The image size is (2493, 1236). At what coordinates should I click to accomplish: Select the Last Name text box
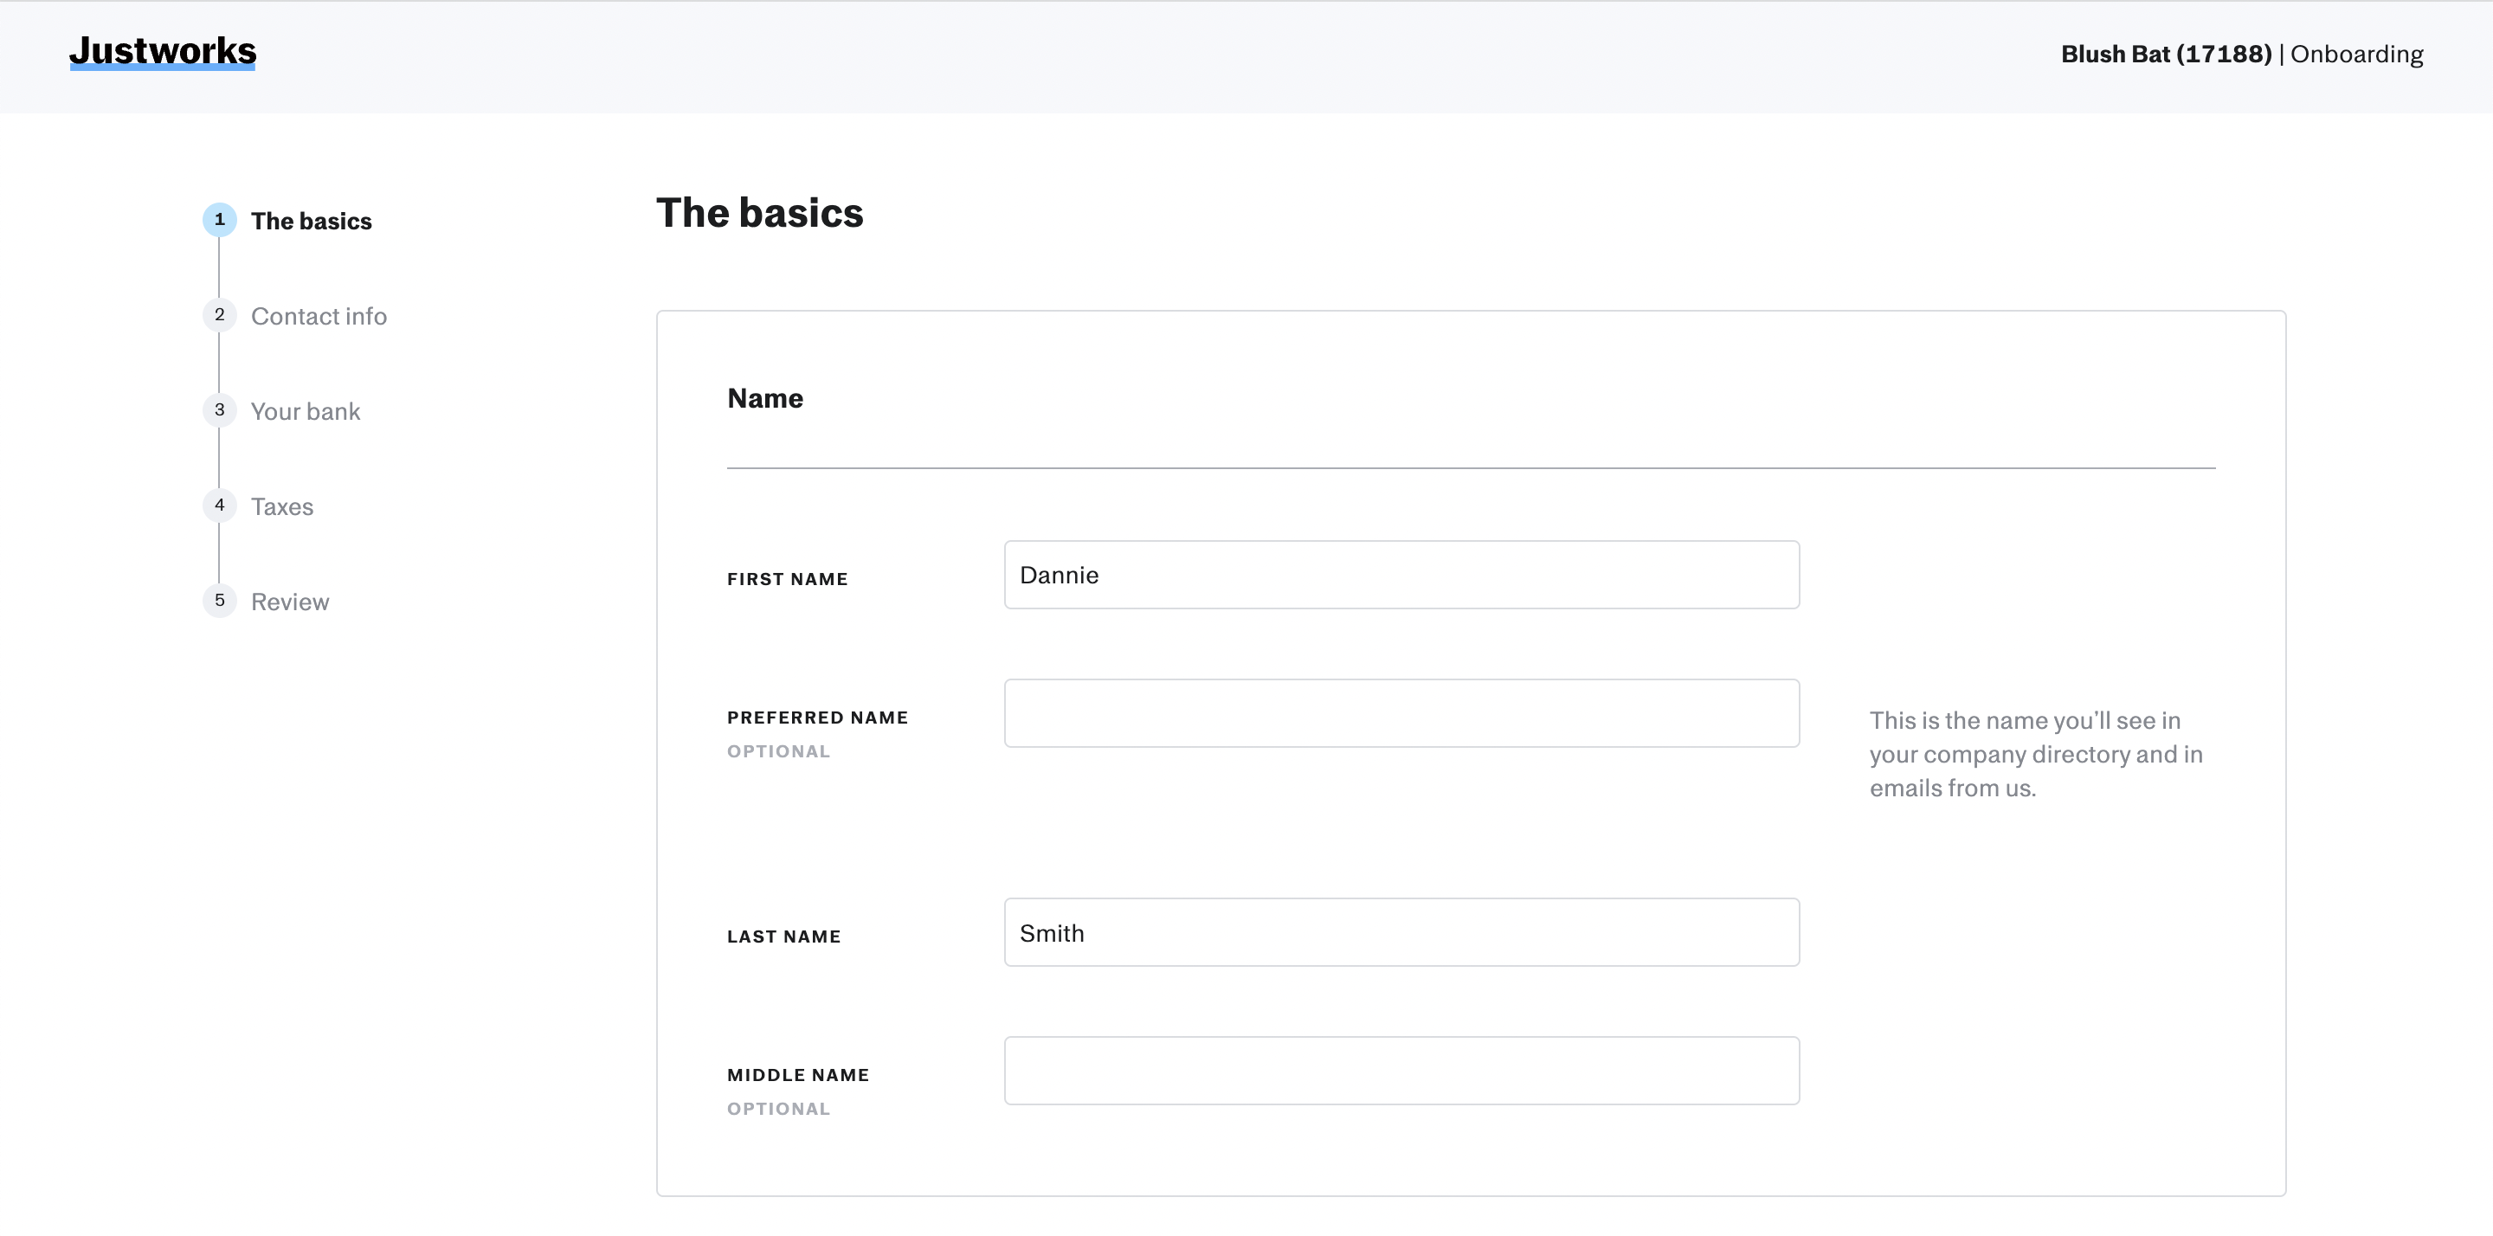pos(1401,932)
